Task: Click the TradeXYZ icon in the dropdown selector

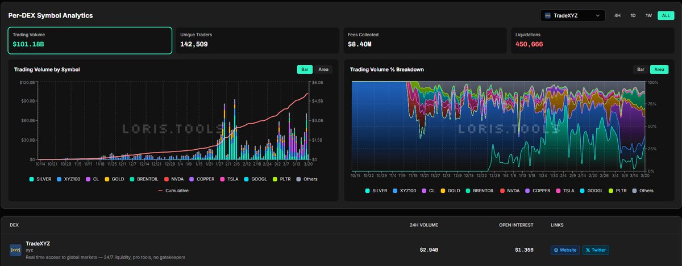Action: pos(547,16)
